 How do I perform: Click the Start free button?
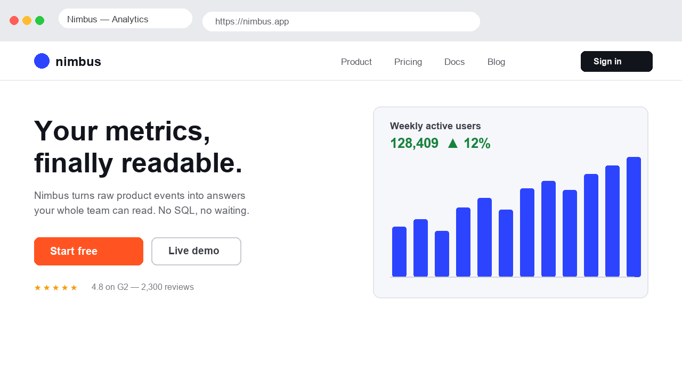tap(88, 251)
